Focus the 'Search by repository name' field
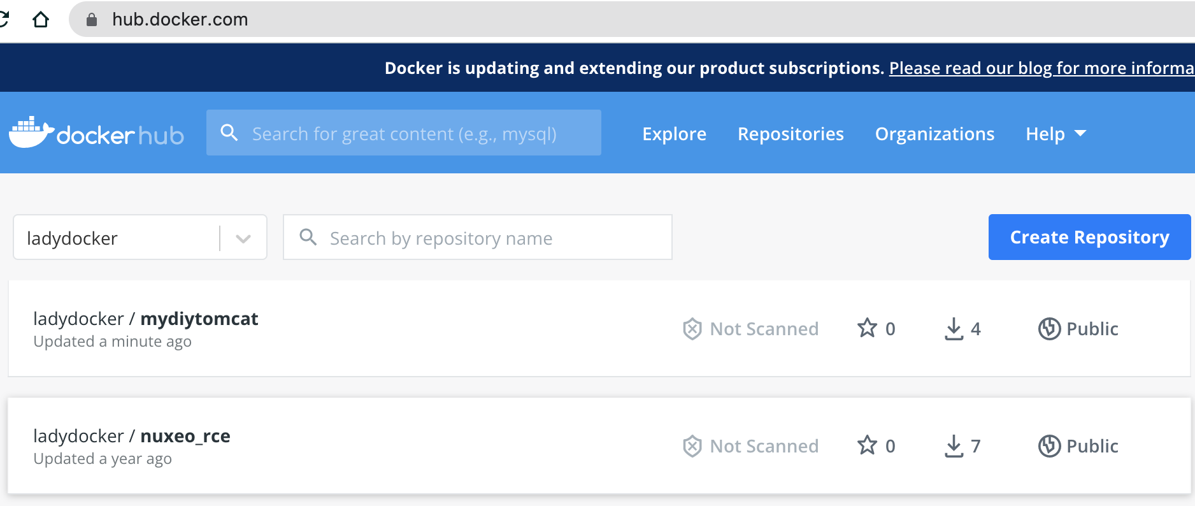The height and width of the screenshot is (506, 1195). point(478,237)
